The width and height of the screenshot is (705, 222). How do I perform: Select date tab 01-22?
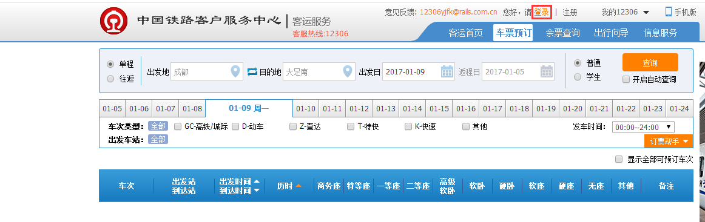click(626, 108)
